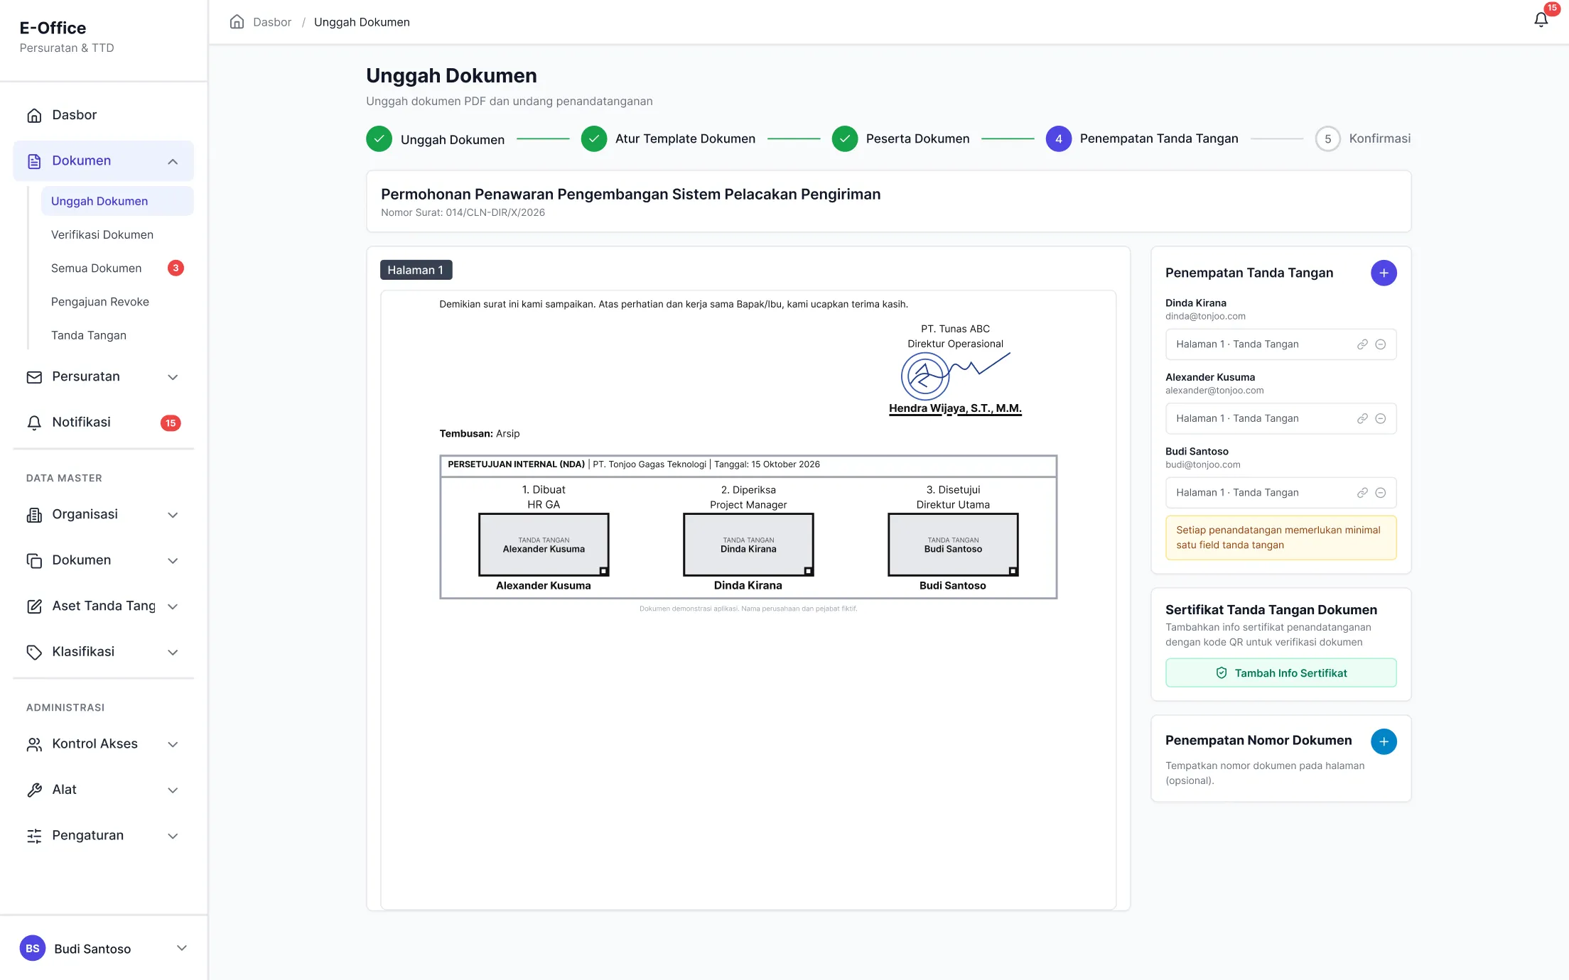Image resolution: width=1569 pixels, height=980 pixels.
Task: Expand the Alat menu
Action: click(x=103, y=790)
